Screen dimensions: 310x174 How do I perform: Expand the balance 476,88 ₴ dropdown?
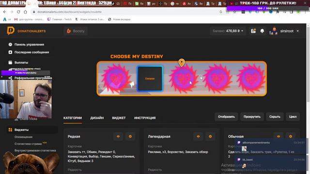click(228, 31)
